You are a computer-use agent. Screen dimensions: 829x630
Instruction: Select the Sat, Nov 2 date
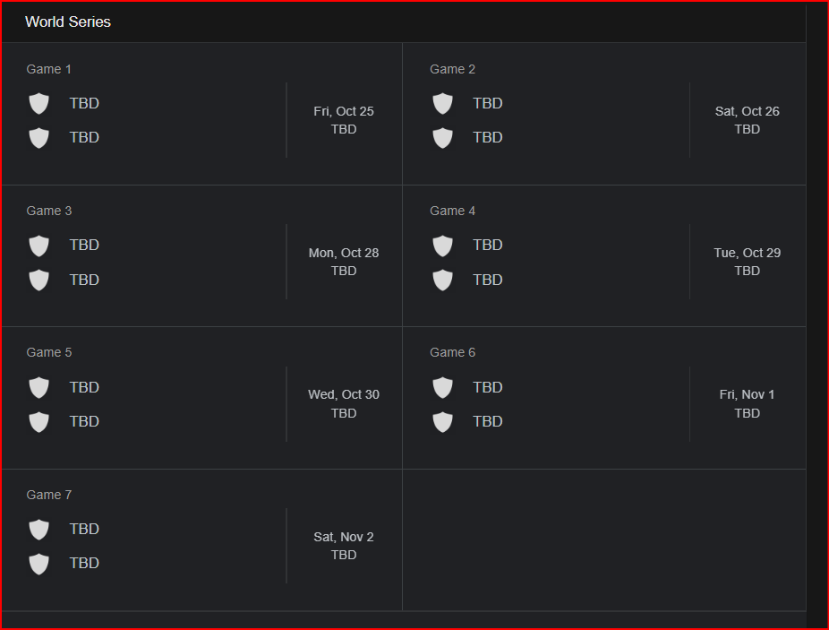[x=344, y=537]
